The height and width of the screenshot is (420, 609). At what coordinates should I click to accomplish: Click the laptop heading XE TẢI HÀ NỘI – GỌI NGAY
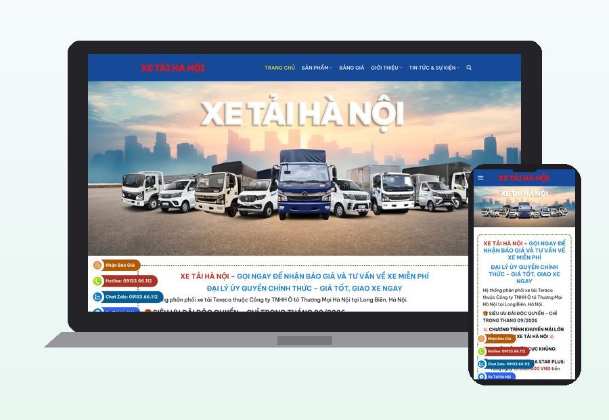coord(304,276)
